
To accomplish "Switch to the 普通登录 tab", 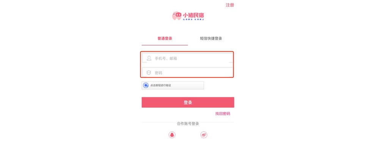I will [x=165, y=38].
